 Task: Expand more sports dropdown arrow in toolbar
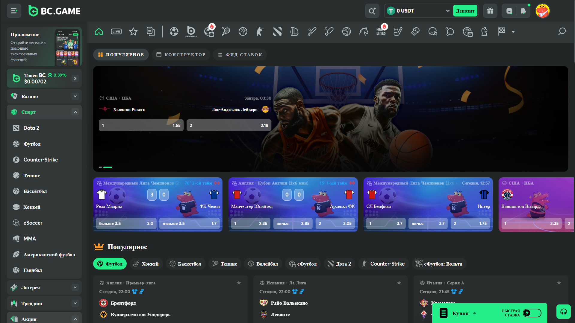(513, 32)
